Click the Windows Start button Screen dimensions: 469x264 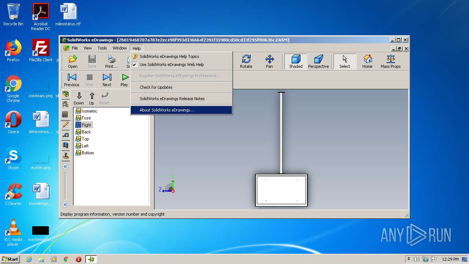[x=10, y=259]
